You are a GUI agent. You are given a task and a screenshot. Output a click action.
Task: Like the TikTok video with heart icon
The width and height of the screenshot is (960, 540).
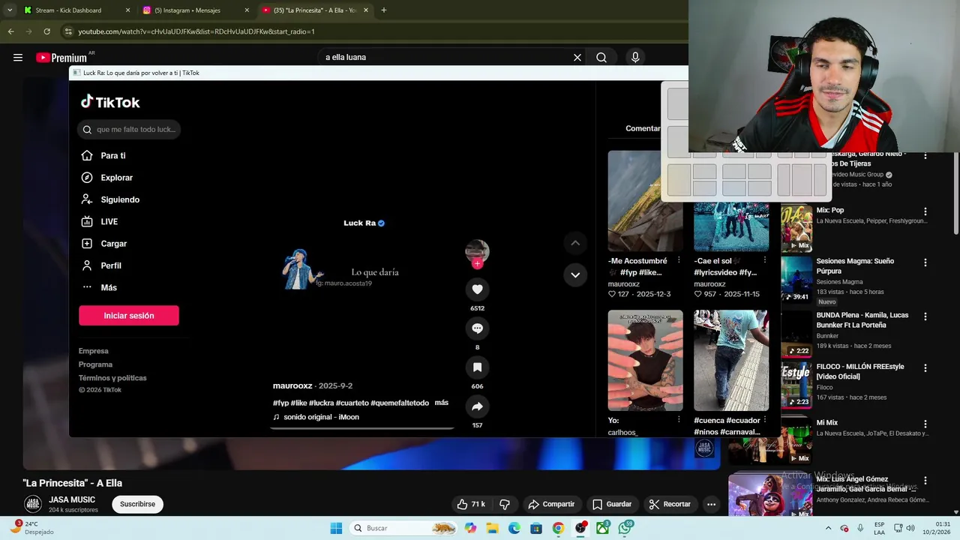[477, 289]
